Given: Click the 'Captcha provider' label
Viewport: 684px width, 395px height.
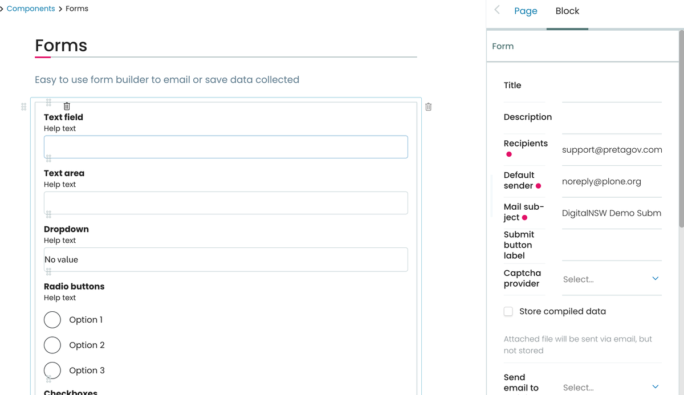Looking at the screenshot, I should [522, 278].
